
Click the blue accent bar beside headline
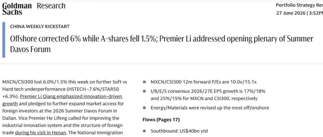coord(4,40)
